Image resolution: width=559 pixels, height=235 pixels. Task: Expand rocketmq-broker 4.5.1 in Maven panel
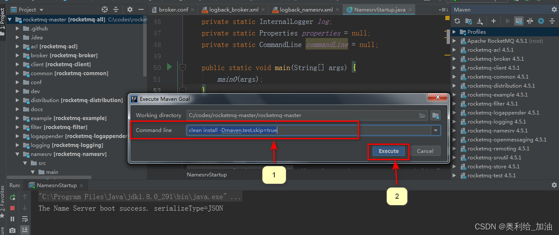(x=454, y=59)
